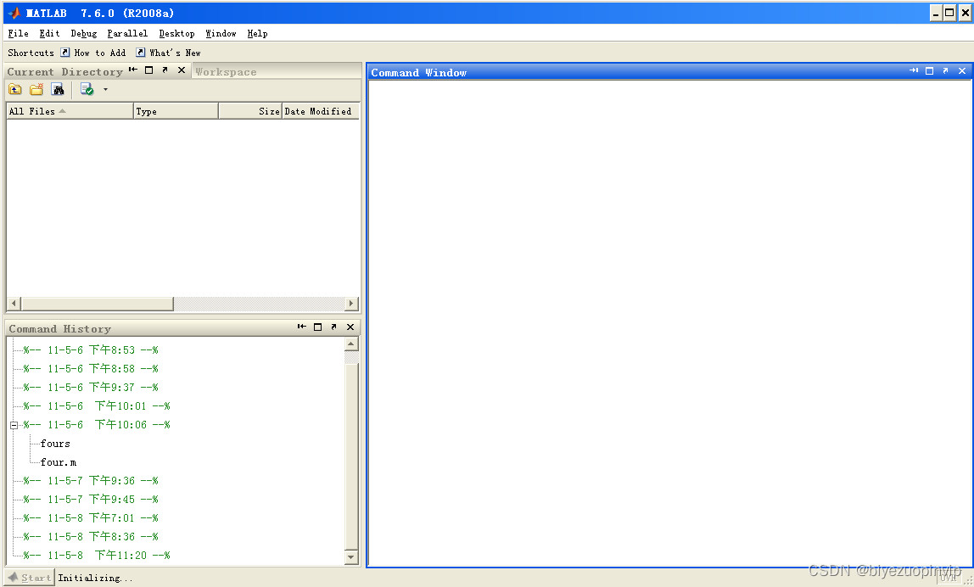
Task: Maximize the Command History panel
Action: click(x=318, y=327)
